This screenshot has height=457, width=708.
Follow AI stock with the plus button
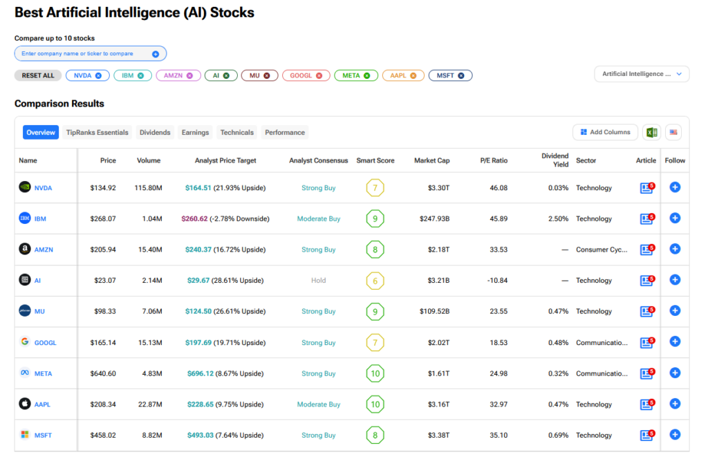click(675, 279)
